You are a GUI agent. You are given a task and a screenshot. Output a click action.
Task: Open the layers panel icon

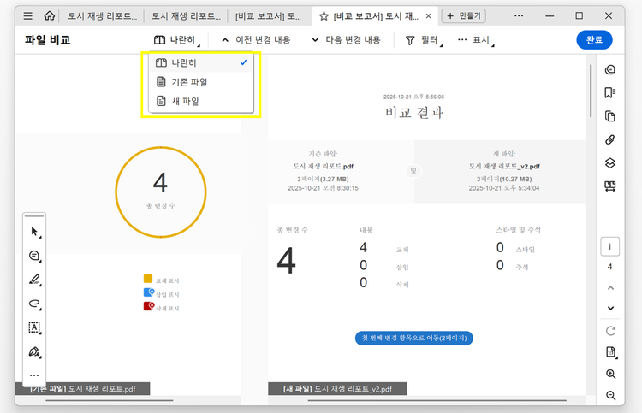click(610, 163)
